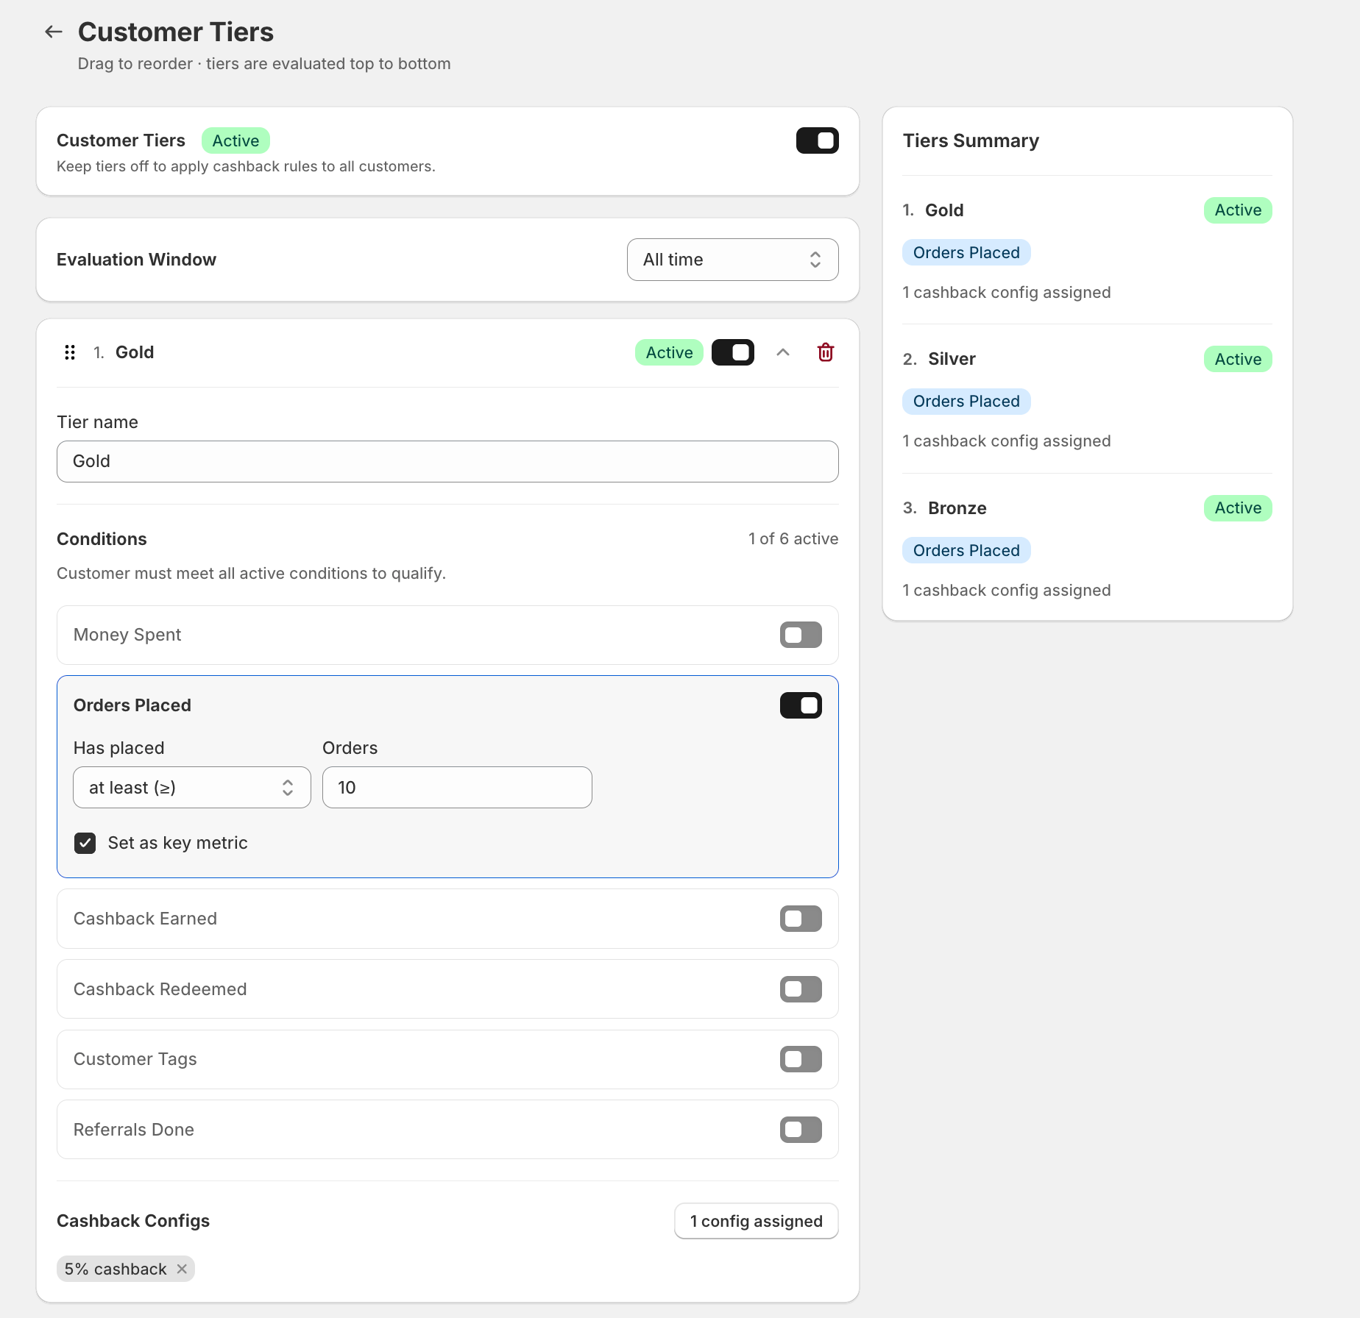Open the Has placed comparison dropdown
Viewport: 1360px width, 1318px height.
click(191, 788)
